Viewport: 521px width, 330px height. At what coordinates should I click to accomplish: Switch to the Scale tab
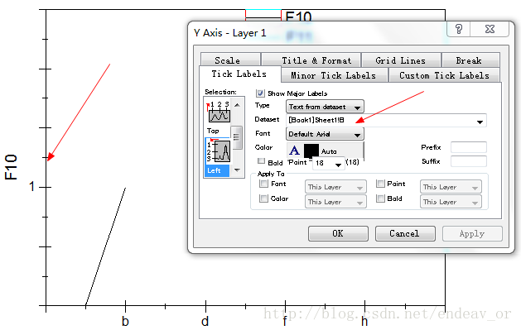(230, 60)
